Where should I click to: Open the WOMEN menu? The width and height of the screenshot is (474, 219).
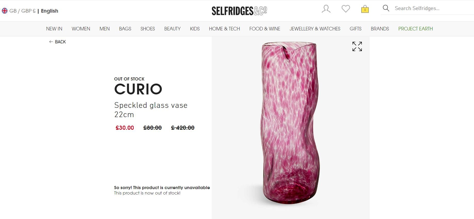(x=81, y=29)
